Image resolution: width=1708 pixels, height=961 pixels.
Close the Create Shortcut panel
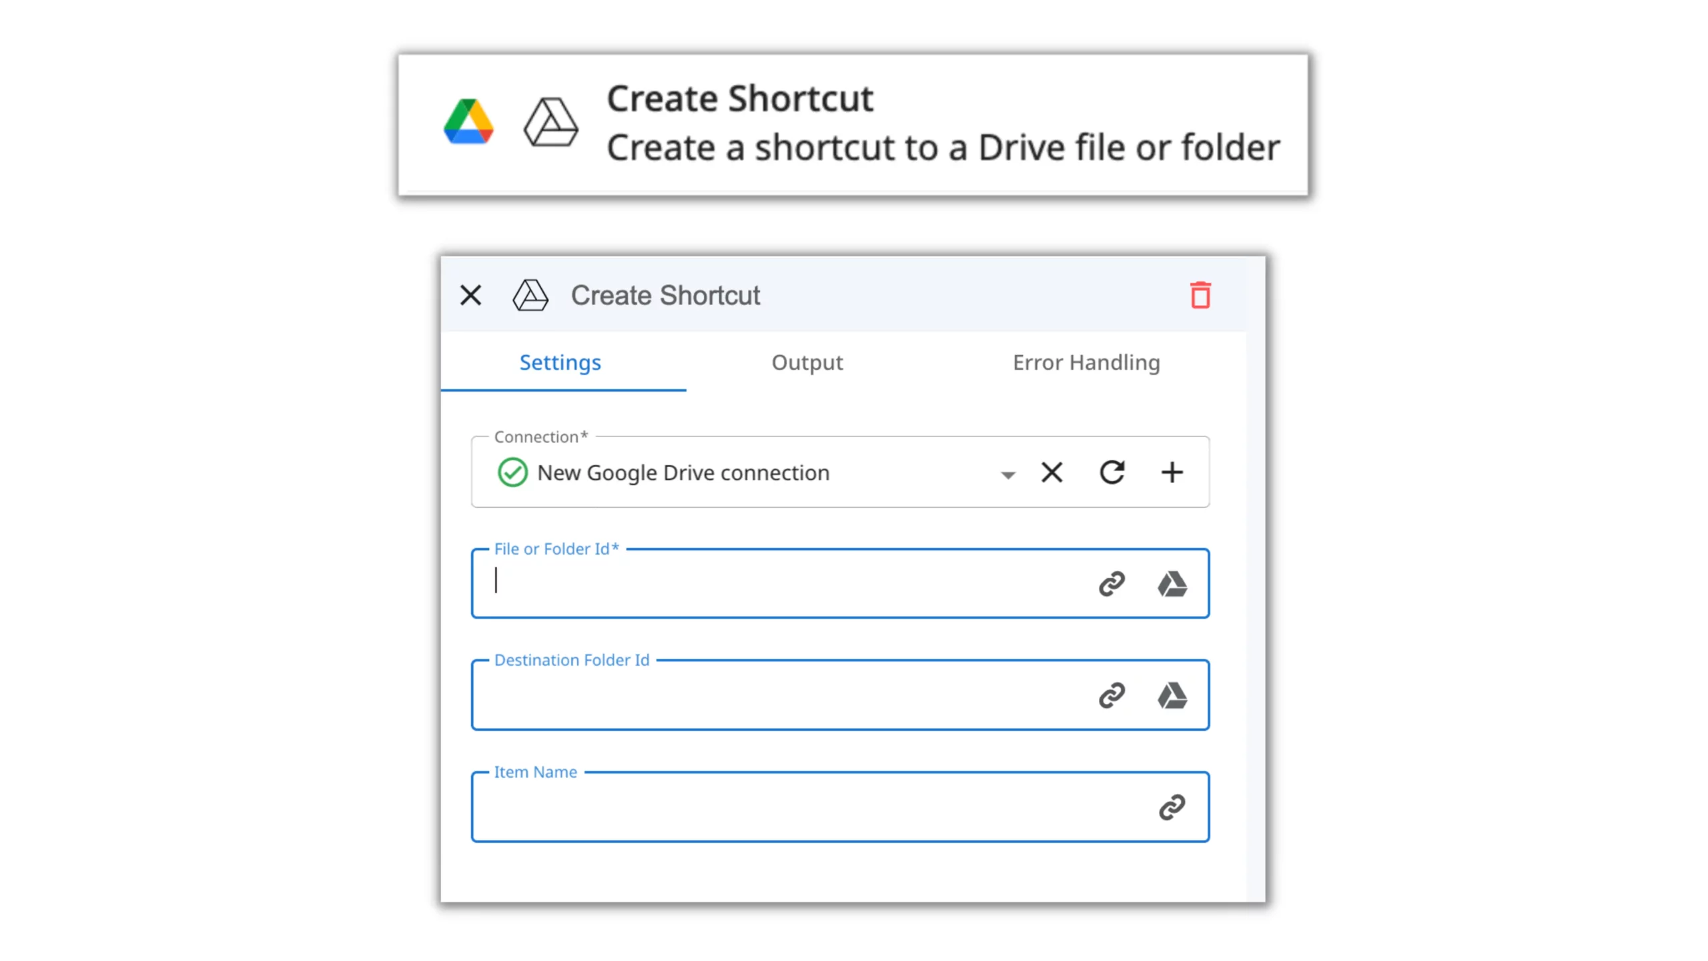[x=471, y=295]
